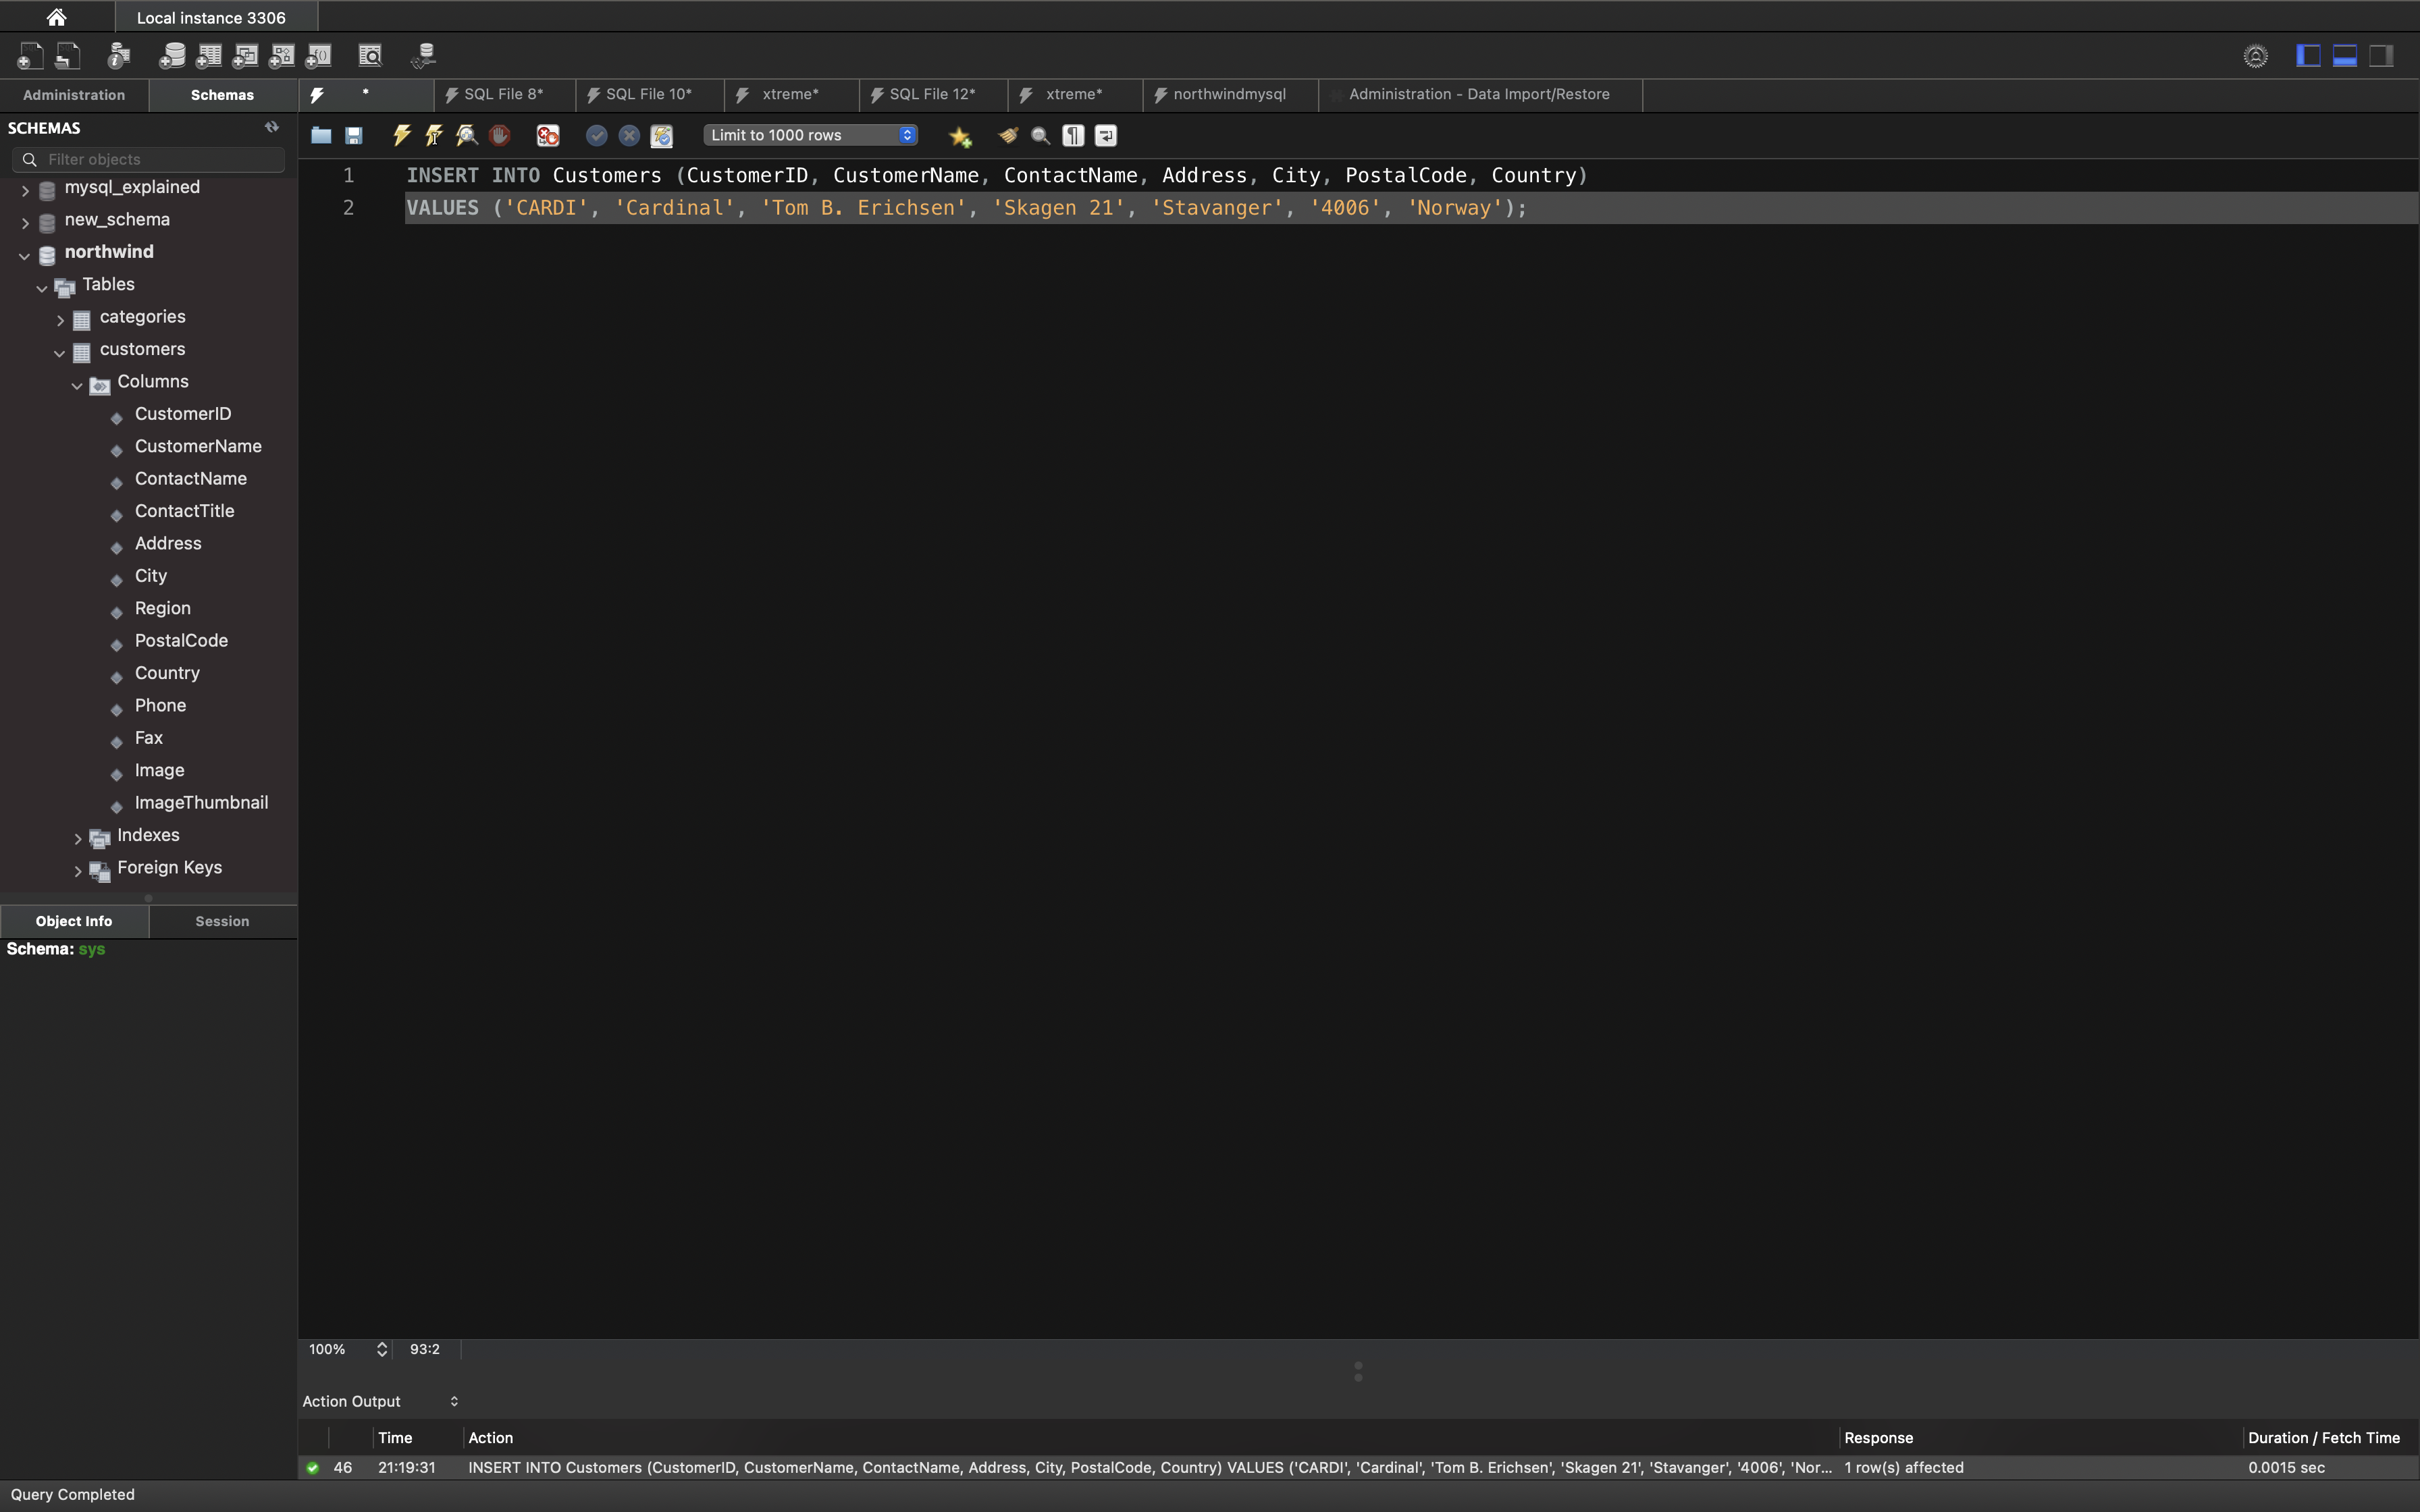
Task: Open the Limit to 1000 rows dropdown
Action: point(810,135)
